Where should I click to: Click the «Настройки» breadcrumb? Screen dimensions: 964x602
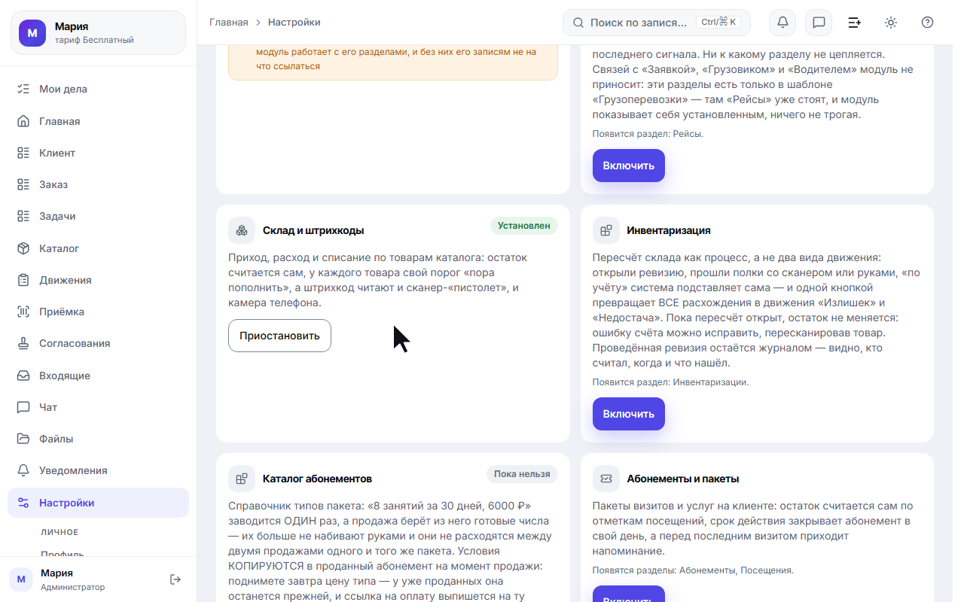pos(294,23)
